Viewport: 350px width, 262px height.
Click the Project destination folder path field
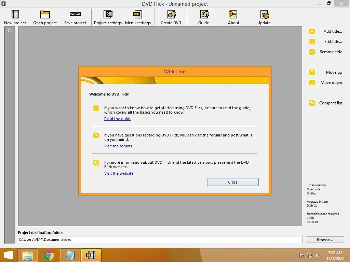(x=160, y=240)
